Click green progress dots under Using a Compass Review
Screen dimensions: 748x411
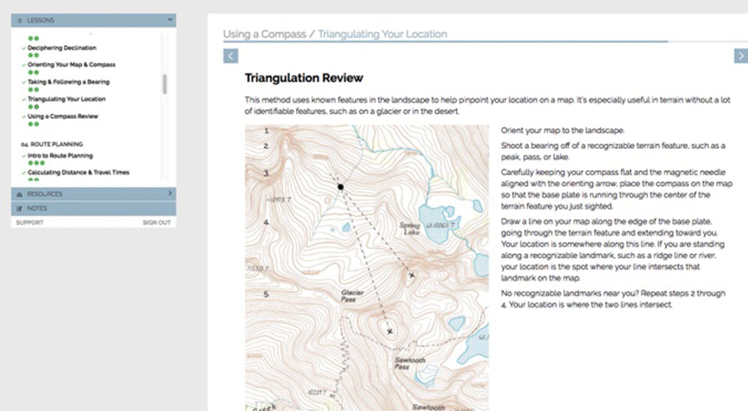coord(33,125)
